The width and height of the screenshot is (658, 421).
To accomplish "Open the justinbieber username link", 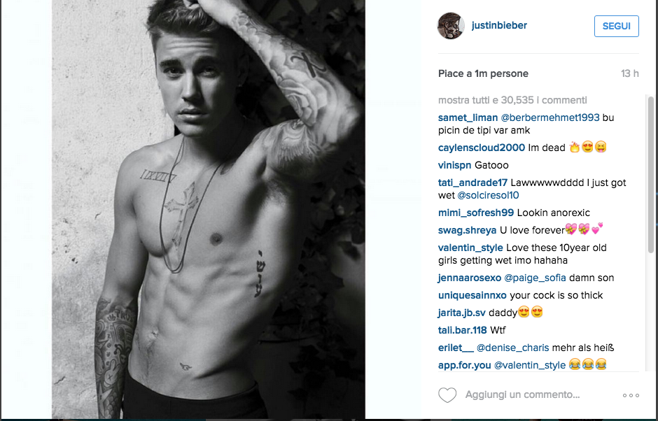I will point(499,26).
